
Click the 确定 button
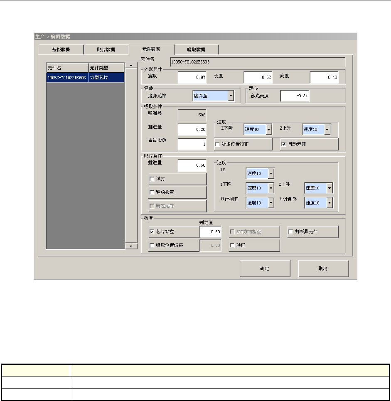click(x=265, y=268)
